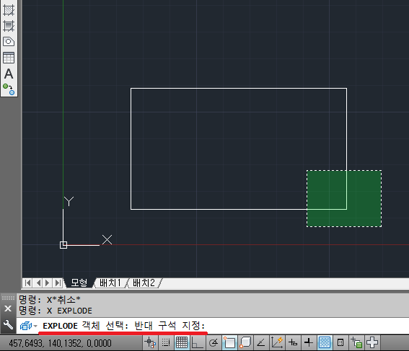
Task: Toggle Dynamic UCS in status bar
Action: click(x=277, y=342)
